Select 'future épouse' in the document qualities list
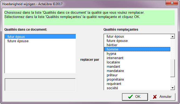The width and height of the screenshot is (180, 104). [40, 41]
